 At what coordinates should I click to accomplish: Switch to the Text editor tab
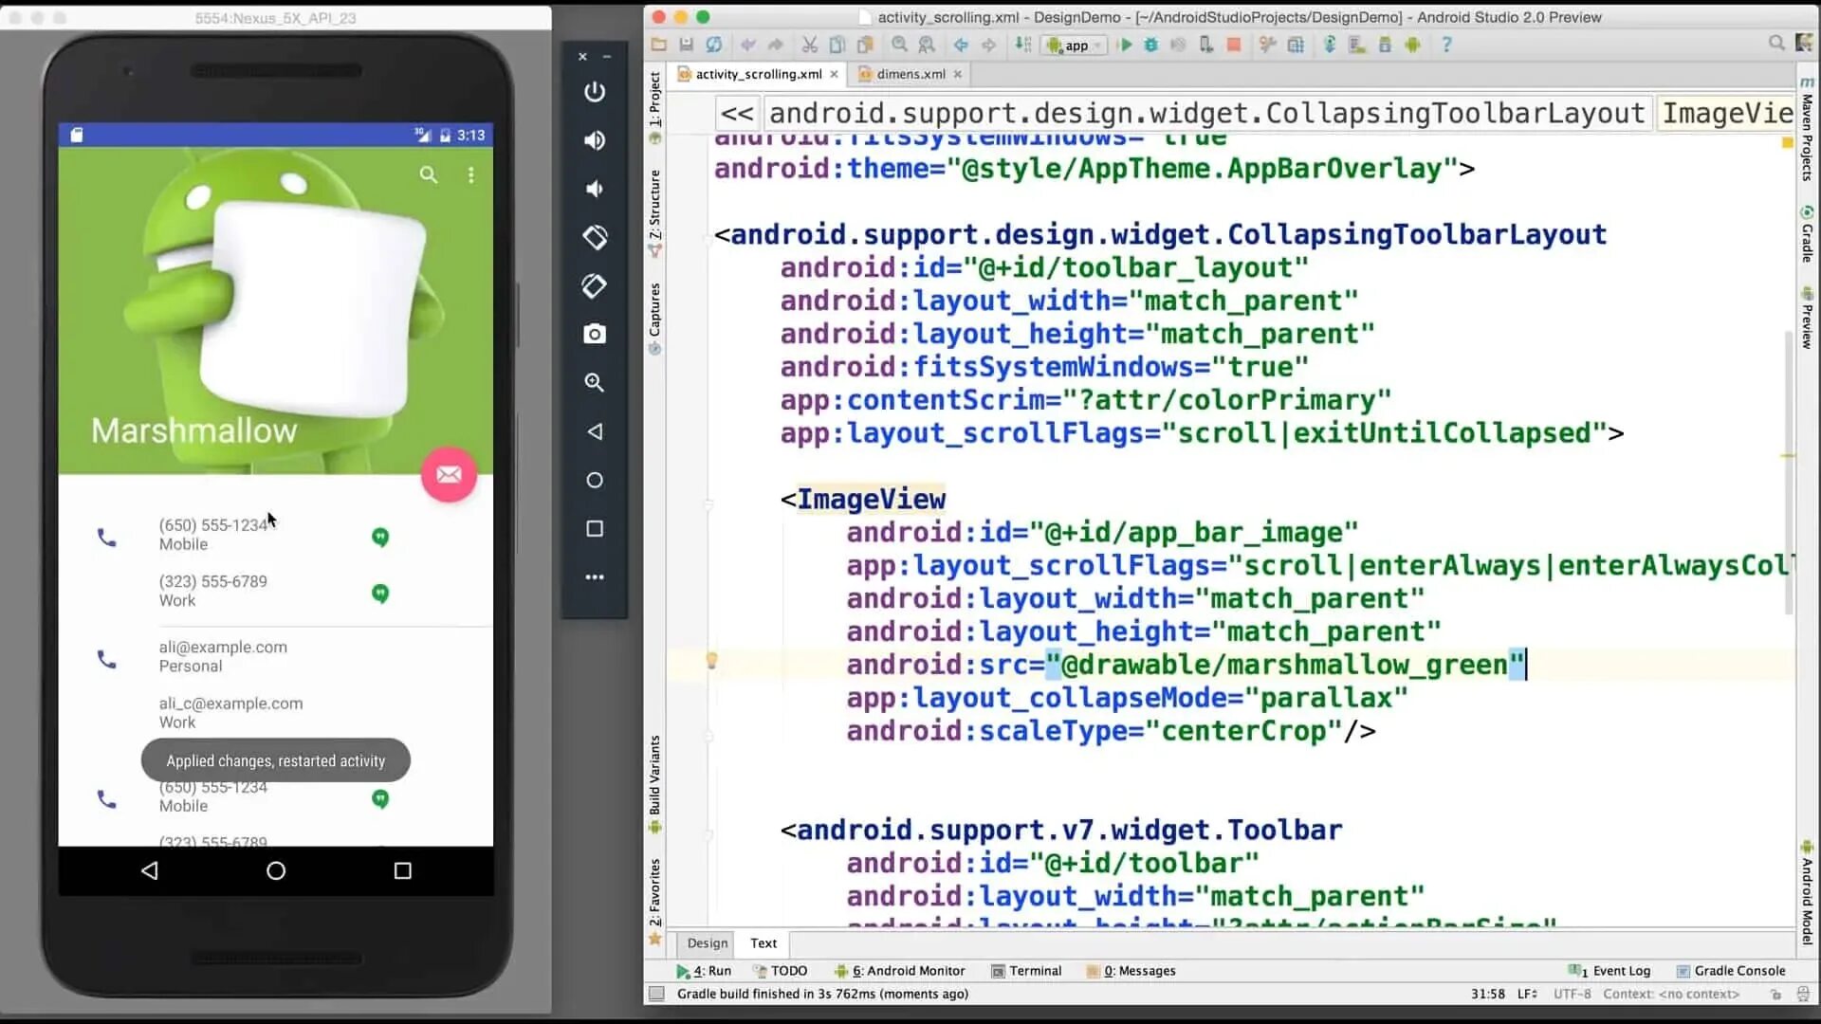tap(763, 942)
